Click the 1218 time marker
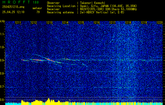Viewport: 165px width, 105px height. (128, 23)
